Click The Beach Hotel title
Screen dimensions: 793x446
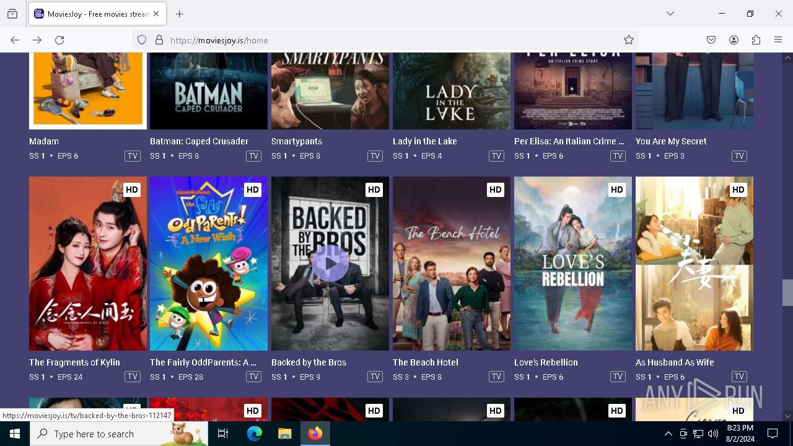coord(426,362)
